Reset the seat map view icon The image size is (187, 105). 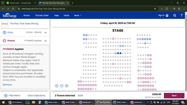[67, 86]
